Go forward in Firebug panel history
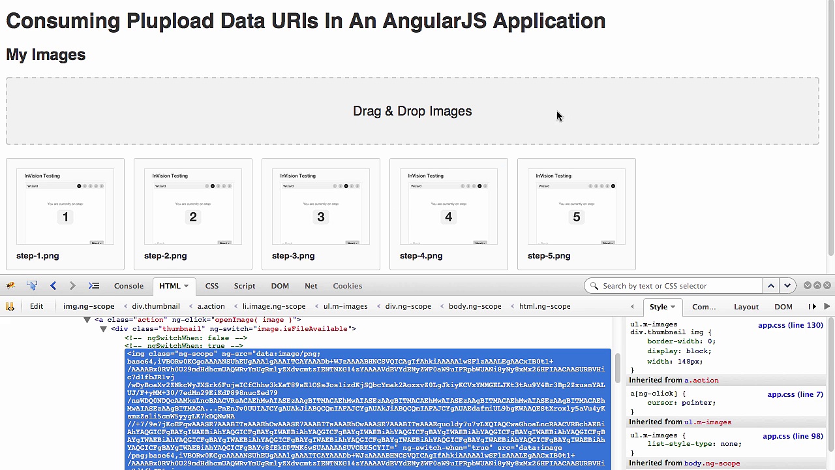This screenshot has width=835, height=470. click(x=72, y=286)
